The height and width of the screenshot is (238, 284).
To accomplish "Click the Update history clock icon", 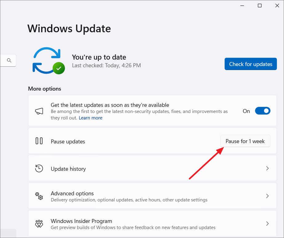I will (39, 168).
